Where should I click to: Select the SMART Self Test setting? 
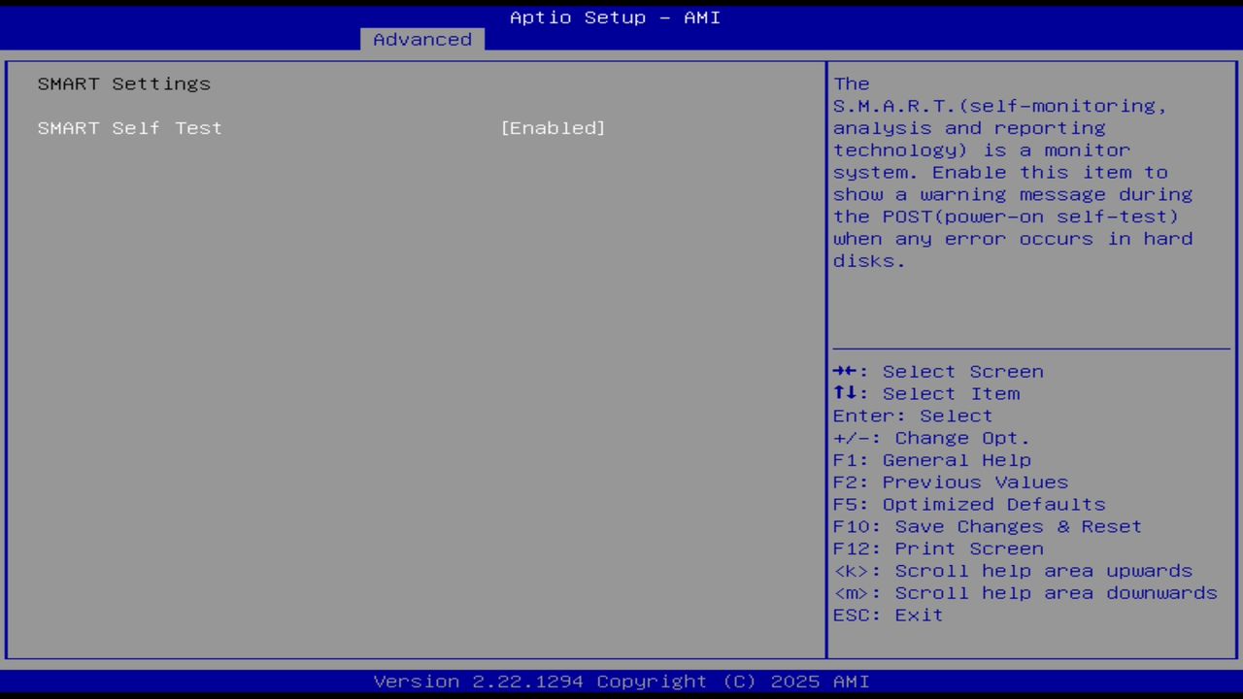129,127
